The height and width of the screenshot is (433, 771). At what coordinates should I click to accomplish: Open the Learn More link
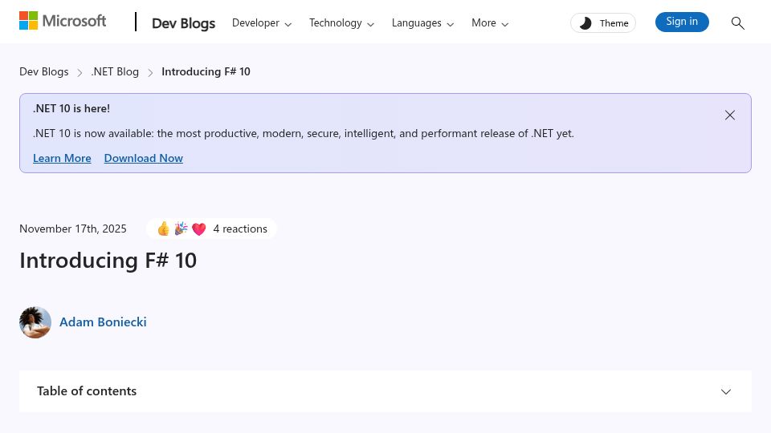tap(62, 158)
